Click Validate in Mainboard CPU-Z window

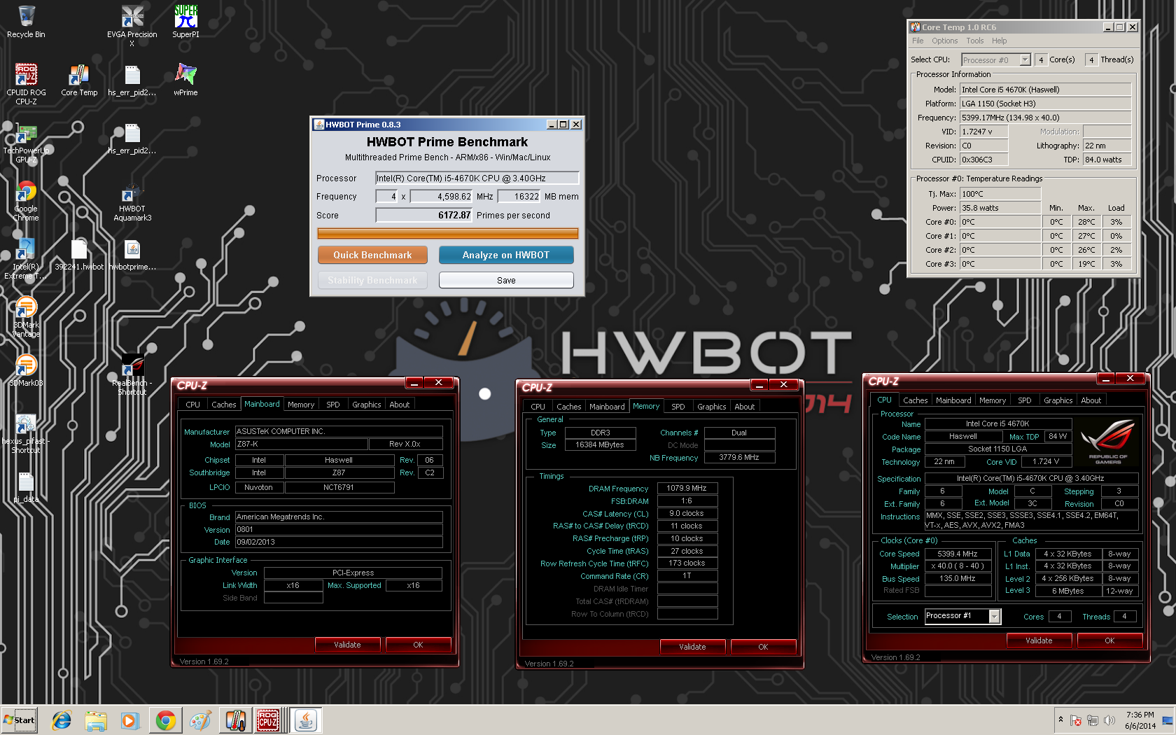pyautogui.click(x=347, y=645)
